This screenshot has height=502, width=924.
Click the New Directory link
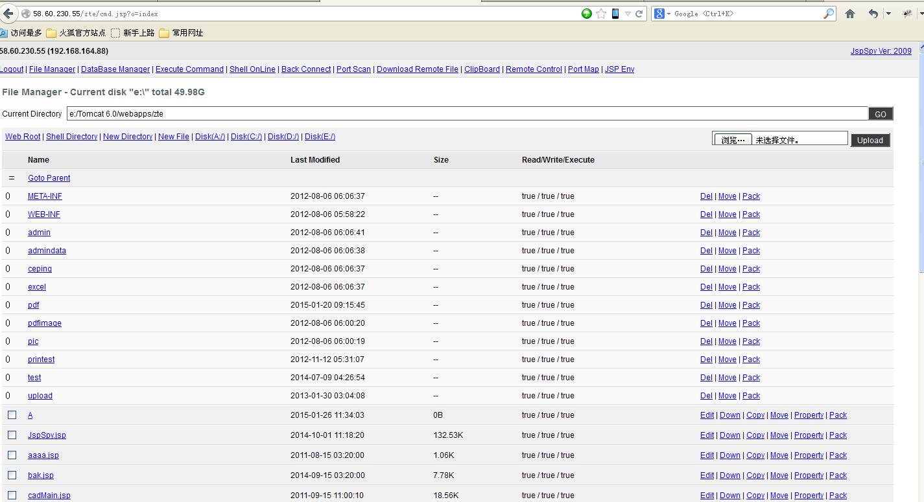(128, 137)
